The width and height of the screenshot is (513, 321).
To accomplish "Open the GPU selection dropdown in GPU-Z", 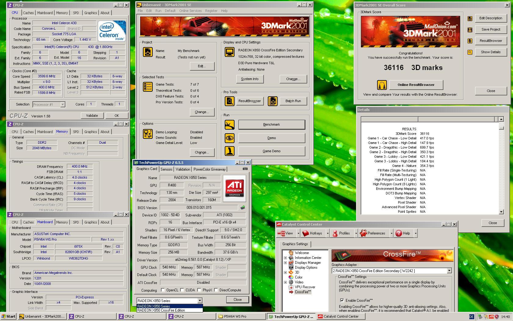I will click(x=199, y=301).
